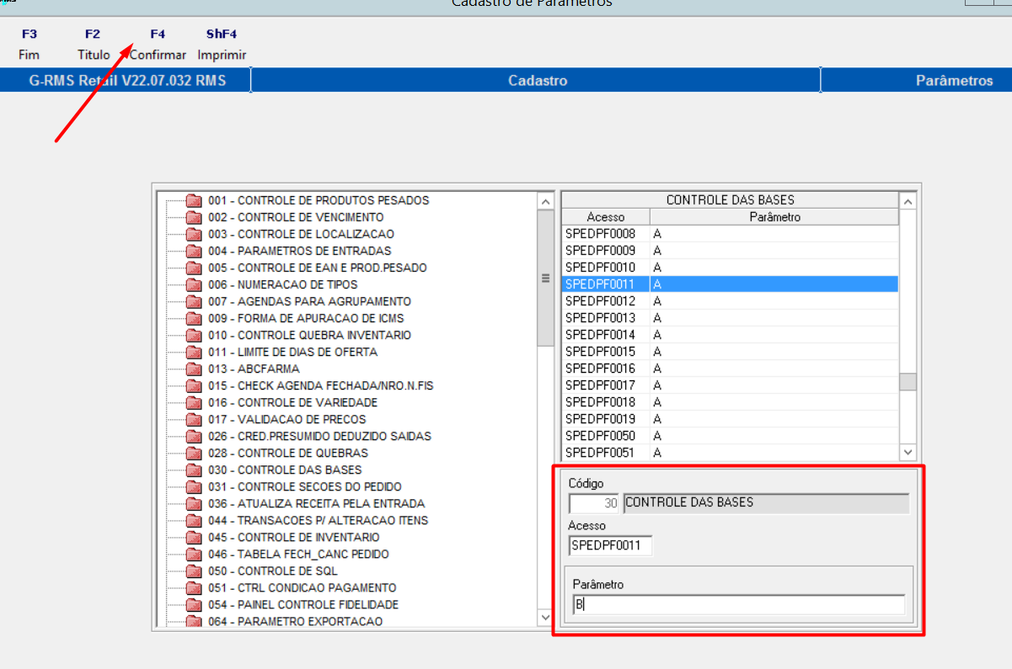This screenshot has width=1012, height=669.
Task: Select row SPEDPF0017 in access table
Action: tap(730, 385)
